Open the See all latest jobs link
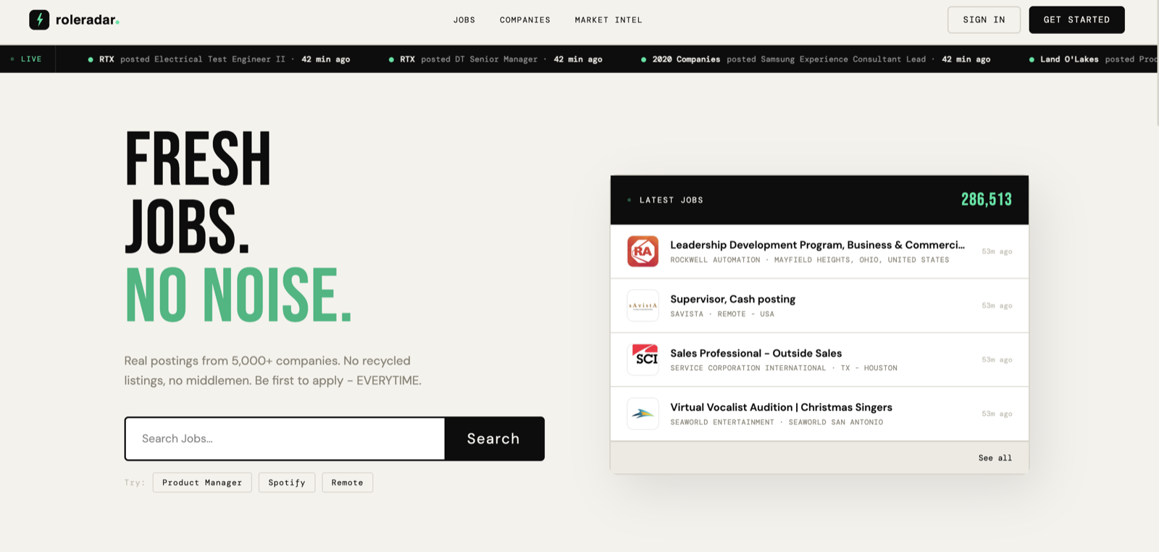The image size is (1159, 552). 995,458
